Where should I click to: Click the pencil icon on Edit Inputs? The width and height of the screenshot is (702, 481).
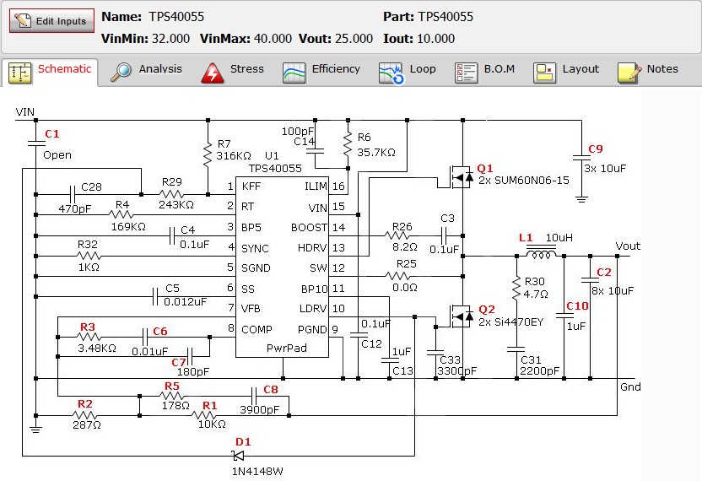click(23, 20)
